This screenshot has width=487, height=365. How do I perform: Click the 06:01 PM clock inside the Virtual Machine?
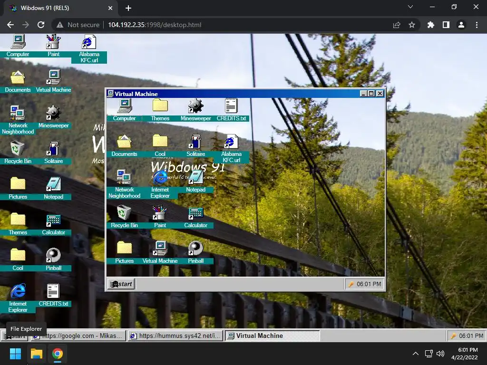pos(364,284)
